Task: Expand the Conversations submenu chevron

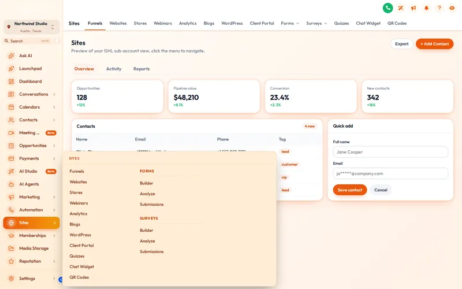Action: tap(54, 94)
